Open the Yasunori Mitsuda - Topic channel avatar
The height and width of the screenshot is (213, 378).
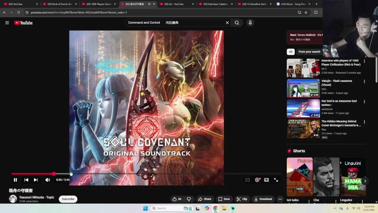point(13,199)
